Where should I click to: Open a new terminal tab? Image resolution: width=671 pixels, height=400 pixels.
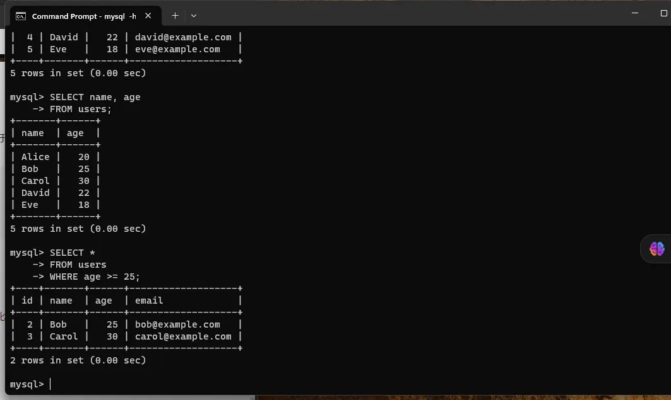(175, 16)
